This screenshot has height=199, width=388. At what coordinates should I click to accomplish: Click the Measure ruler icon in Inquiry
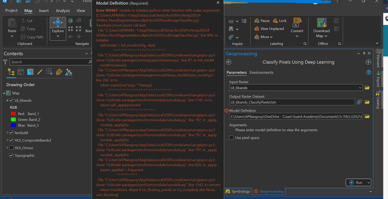(231, 21)
